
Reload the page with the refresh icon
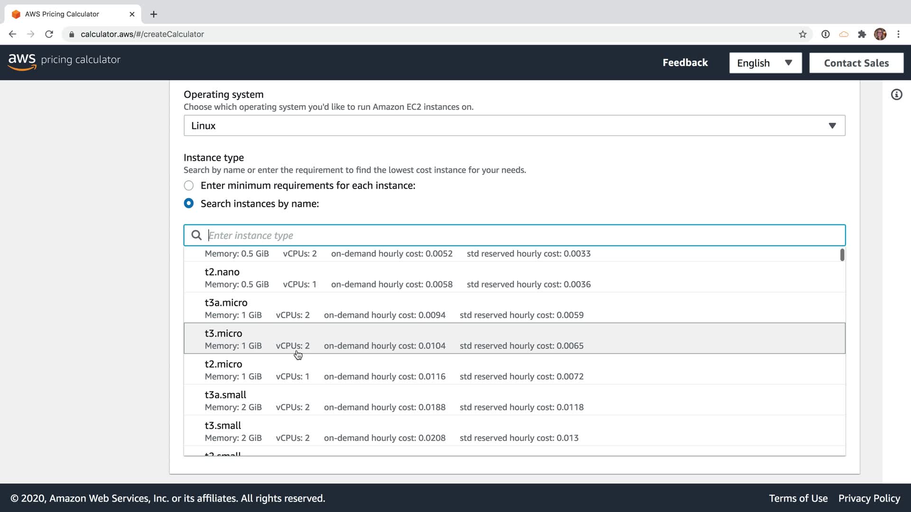[49, 34]
